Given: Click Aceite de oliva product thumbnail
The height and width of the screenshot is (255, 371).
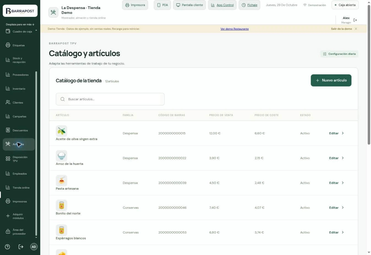Looking at the screenshot, I should point(61,131).
